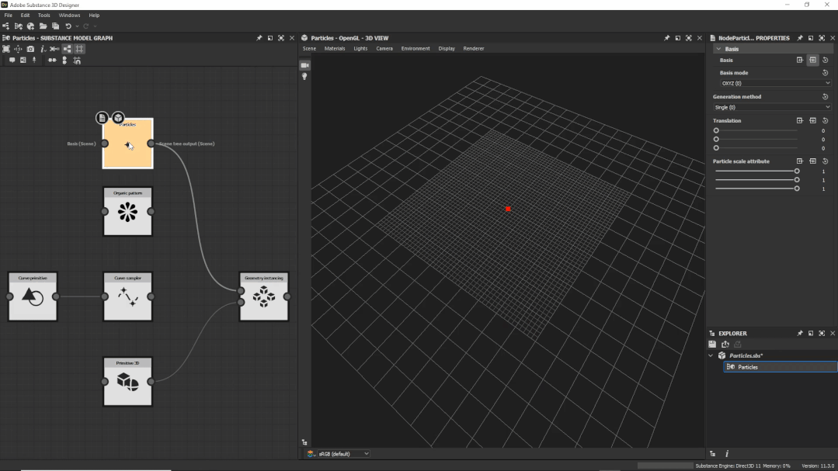Open the Renderer menu in 3D View
The height and width of the screenshot is (471, 838).
[474, 49]
